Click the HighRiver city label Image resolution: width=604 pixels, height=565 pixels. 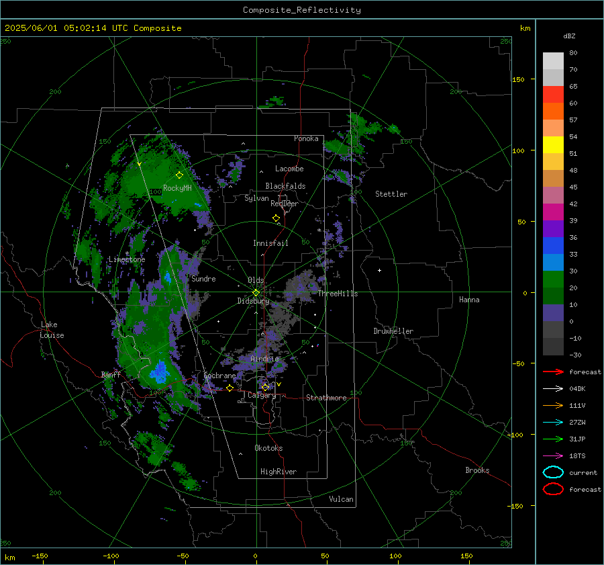(x=279, y=472)
